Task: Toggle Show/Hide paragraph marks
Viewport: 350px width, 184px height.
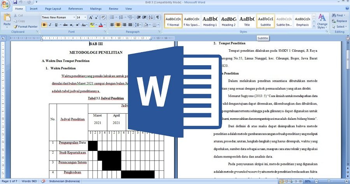Action: 157,18
